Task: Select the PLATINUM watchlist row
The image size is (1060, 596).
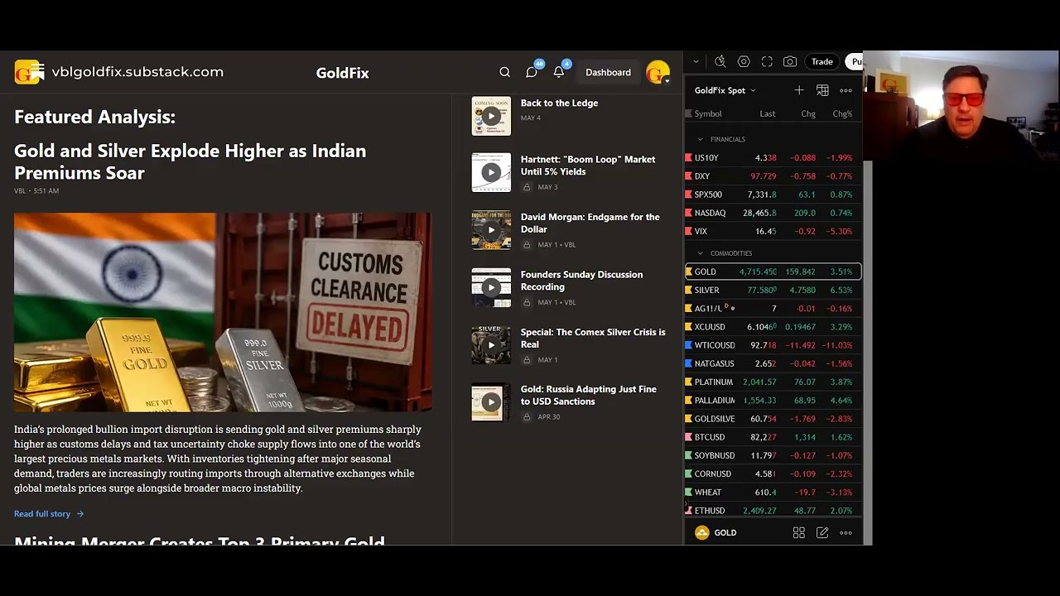Action: click(773, 382)
